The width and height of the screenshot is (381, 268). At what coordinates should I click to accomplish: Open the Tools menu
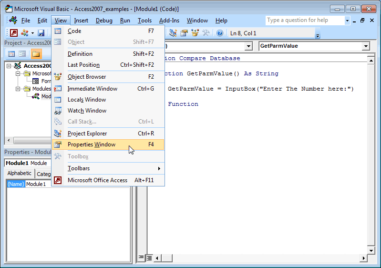click(144, 21)
